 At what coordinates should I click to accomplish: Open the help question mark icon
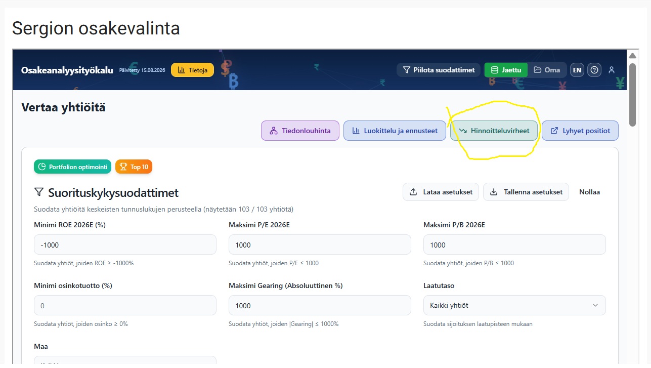point(595,70)
